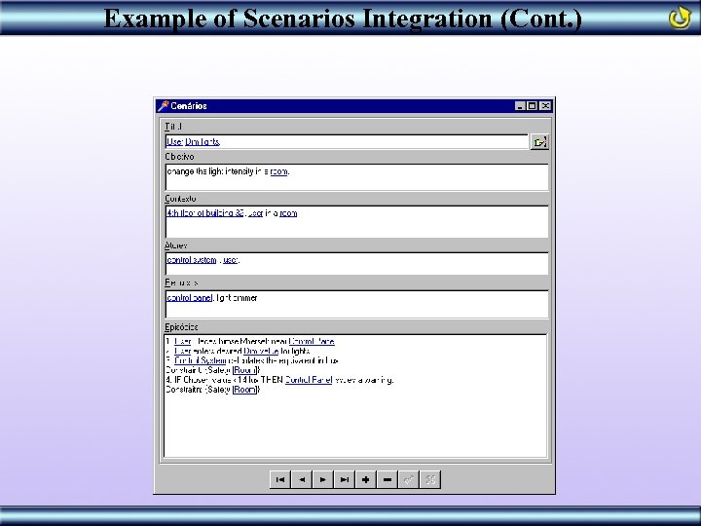
Task: Click 'User' link in episode 1
Action: [x=182, y=341]
